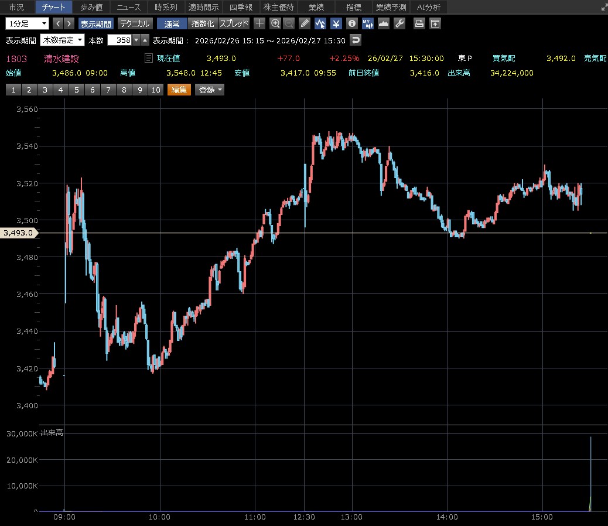The height and width of the screenshot is (526, 608).
Task: Zoom in with the magnifier plus icon
Action: [275, 23]
